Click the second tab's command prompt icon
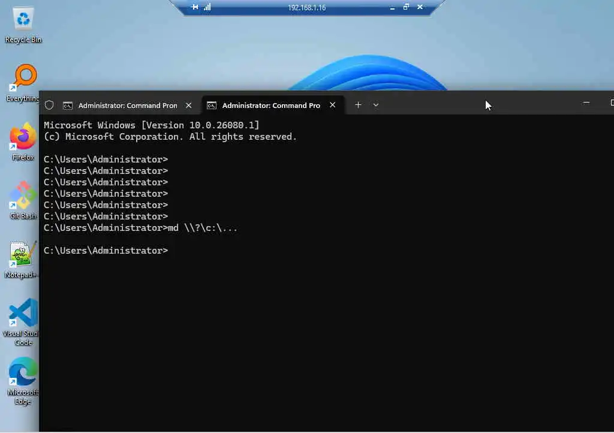 click(212, 106)
